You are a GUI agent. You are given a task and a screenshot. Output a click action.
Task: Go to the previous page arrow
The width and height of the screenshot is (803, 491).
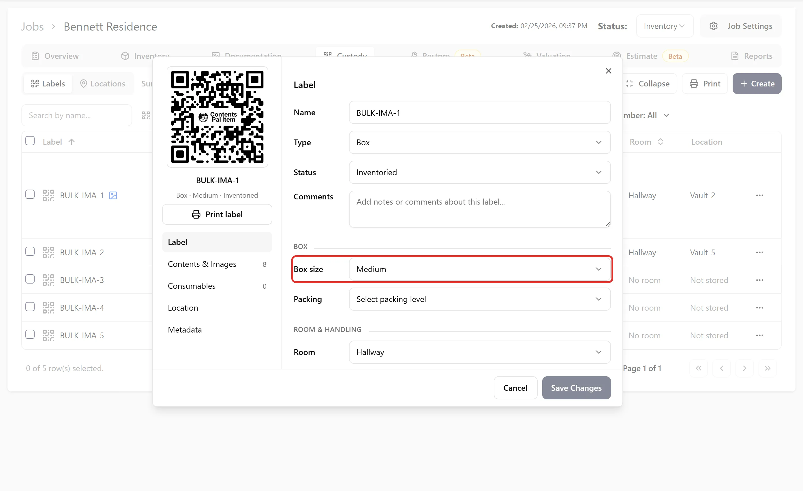722,368
